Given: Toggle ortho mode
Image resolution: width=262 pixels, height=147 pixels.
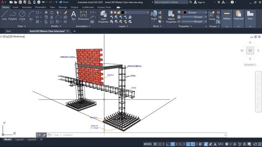Looking at the screenshot, I should [x=168, y=144].
